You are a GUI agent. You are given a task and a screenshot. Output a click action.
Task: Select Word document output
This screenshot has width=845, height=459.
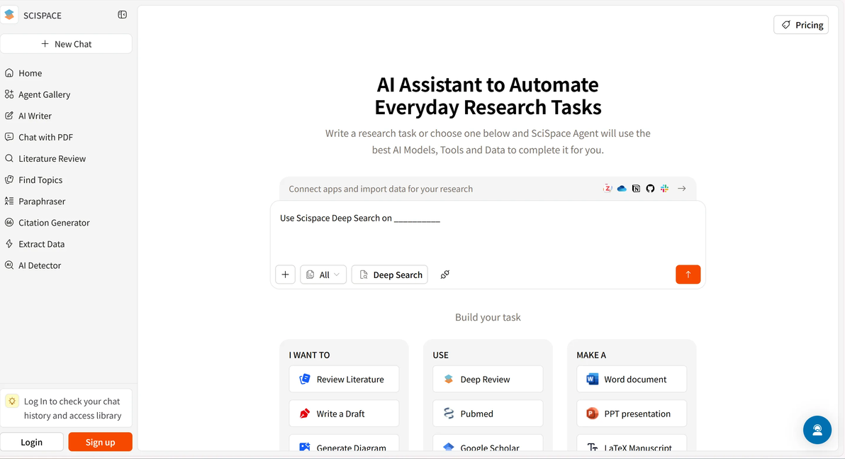632,379
